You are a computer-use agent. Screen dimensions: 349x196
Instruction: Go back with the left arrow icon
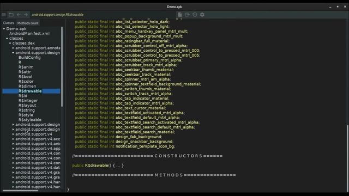[19, 15]
